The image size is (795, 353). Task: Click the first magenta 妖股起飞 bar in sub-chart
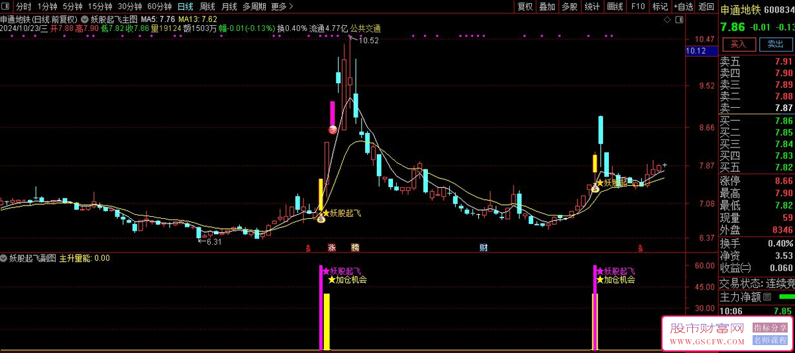tap(321, 307)
